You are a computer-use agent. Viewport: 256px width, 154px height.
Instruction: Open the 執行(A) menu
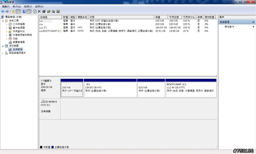(17, 6)
